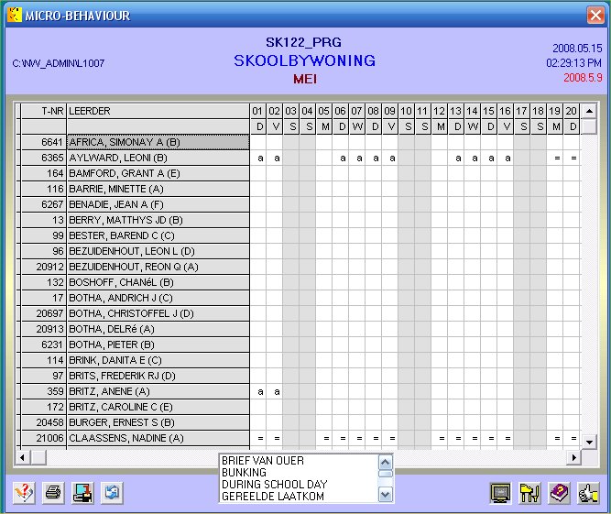Click the help question mark icon

(x=25, y=492)
